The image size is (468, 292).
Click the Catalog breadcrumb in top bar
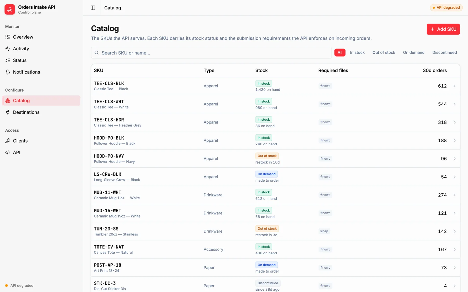pos(113,8)
